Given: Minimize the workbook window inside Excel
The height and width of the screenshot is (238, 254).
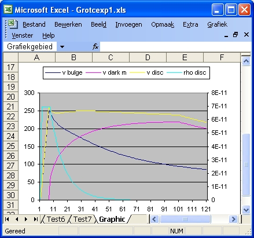Looking at the screenshot, I should point(226,35).
